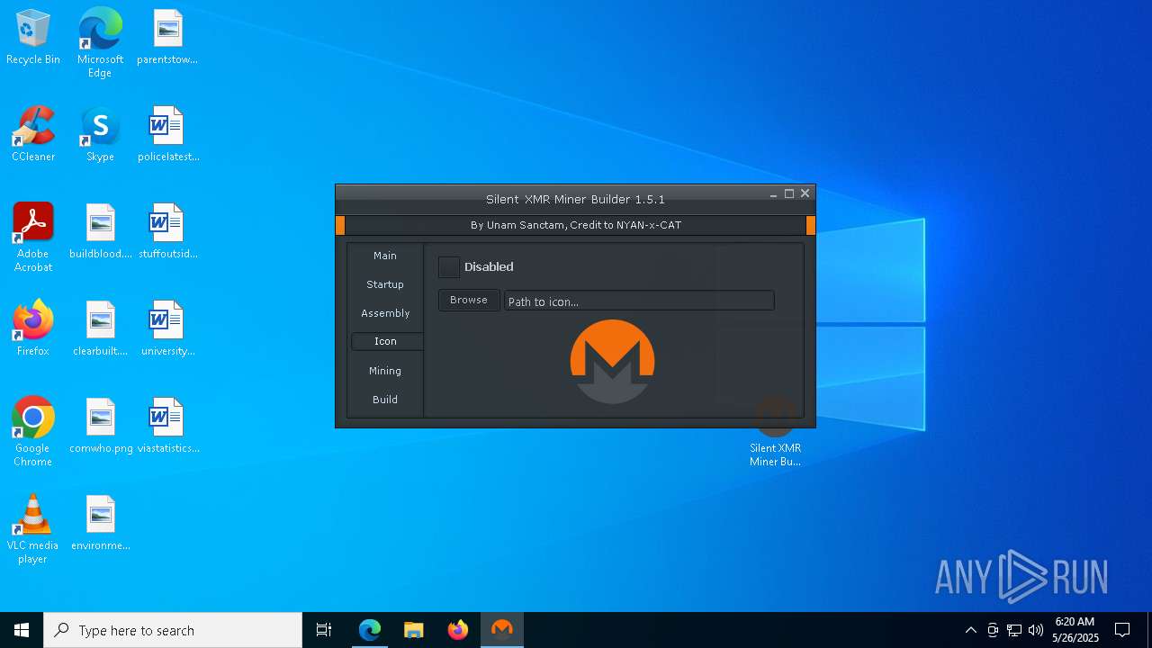Select the VLC media player shortcut
Screen dimensions: 1152x648
(33, 529)
